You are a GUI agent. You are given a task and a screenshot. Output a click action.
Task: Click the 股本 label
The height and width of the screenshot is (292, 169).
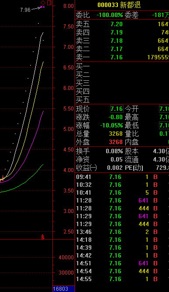click(131, 151)
